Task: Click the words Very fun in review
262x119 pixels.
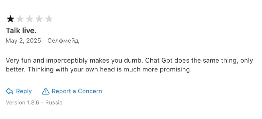Action: 19,61
